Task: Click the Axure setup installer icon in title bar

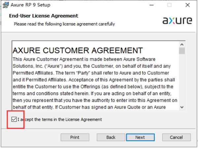Action: coord(5,5)
